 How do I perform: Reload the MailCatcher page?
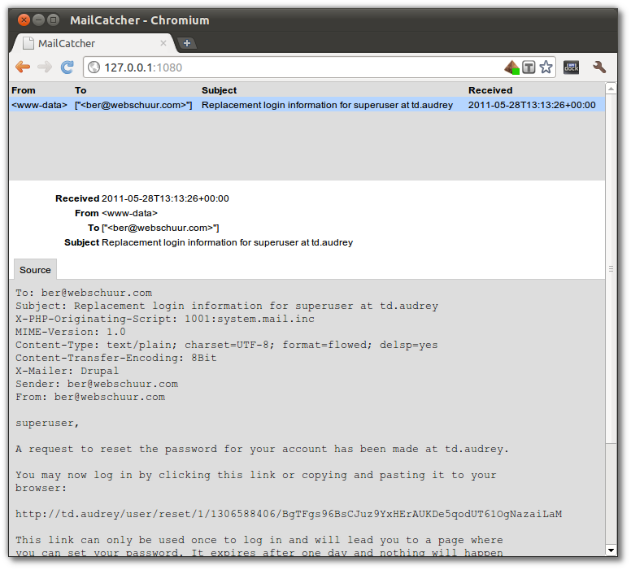[67, 67]
